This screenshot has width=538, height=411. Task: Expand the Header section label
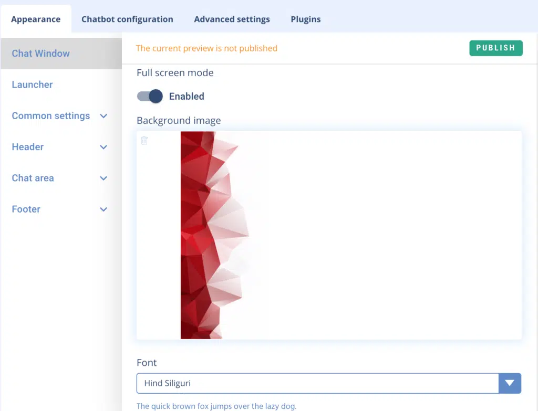28,147
